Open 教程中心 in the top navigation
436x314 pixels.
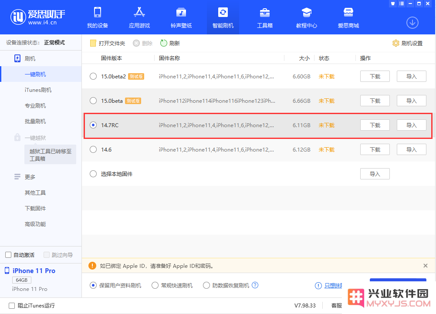click(x=307, y=17)
